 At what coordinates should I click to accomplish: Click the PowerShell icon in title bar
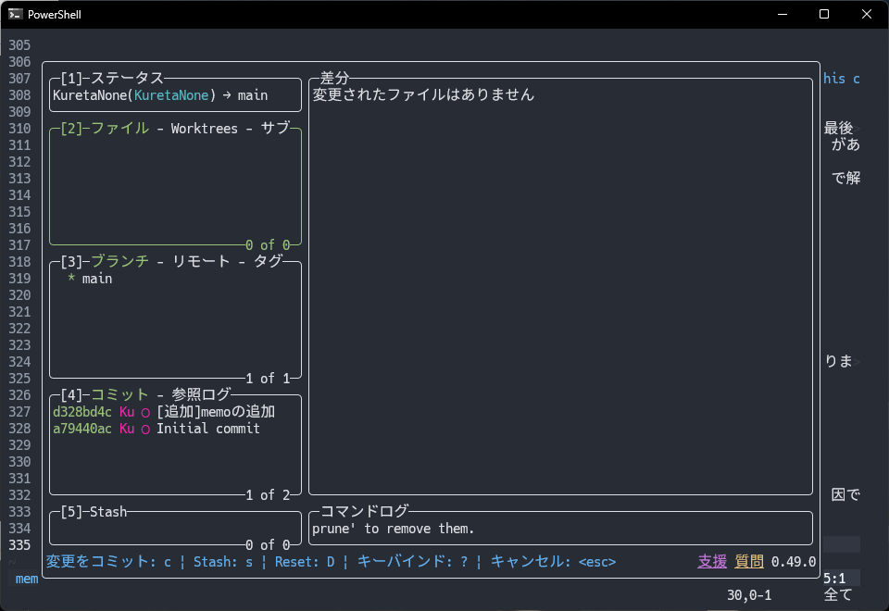[16, 14]
